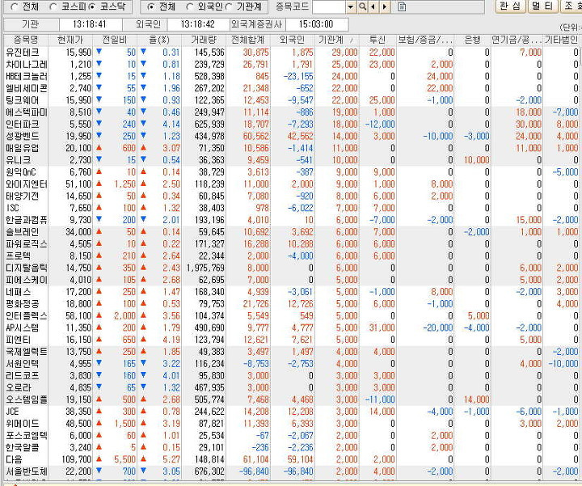This screenshot has width=582, height=486.
Task: Select stock row 차이나그레
Action: coord(291,64)
